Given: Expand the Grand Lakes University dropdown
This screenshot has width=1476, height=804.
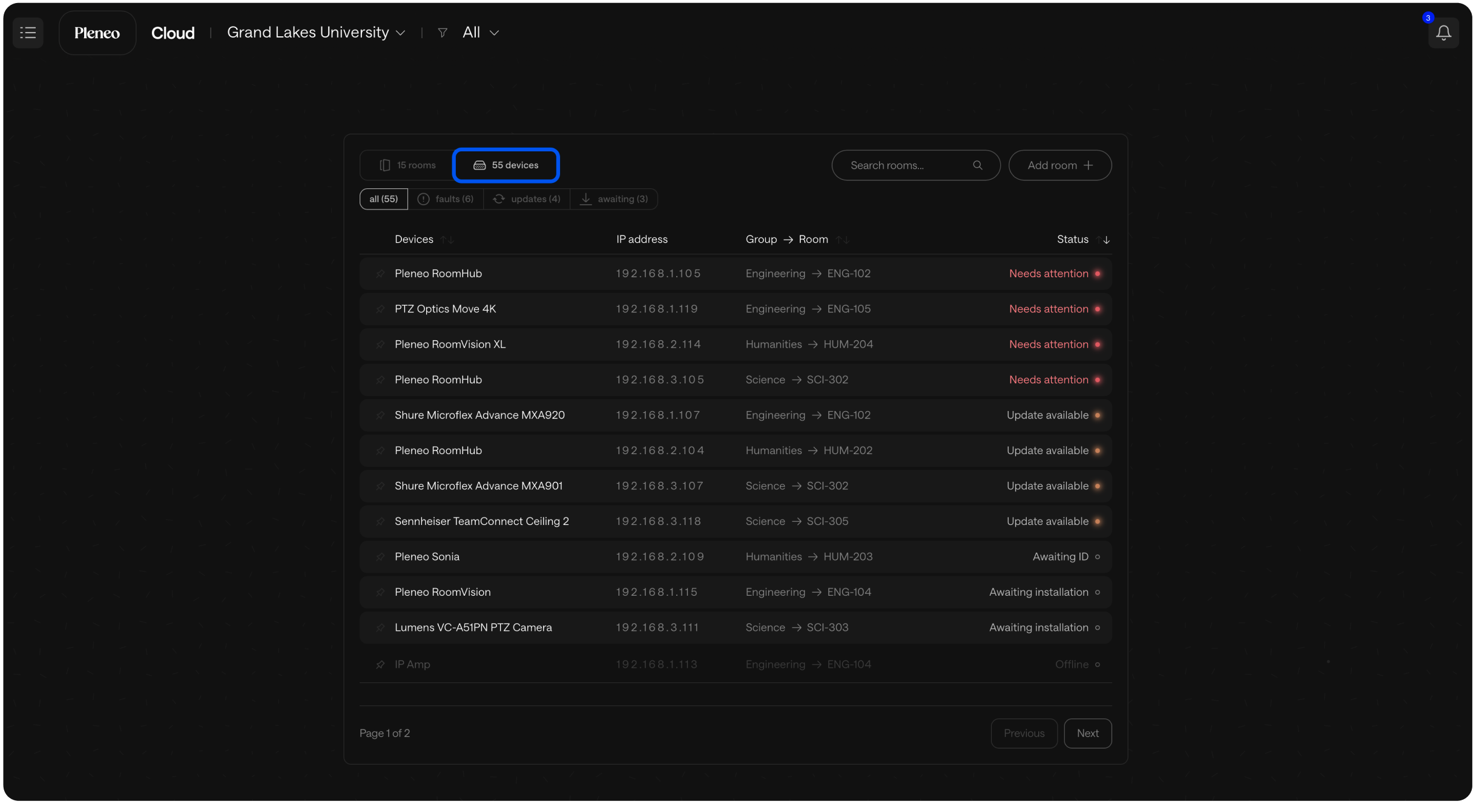Looking at the screenshot, I should pyautogui.click(x=315, y=33).
